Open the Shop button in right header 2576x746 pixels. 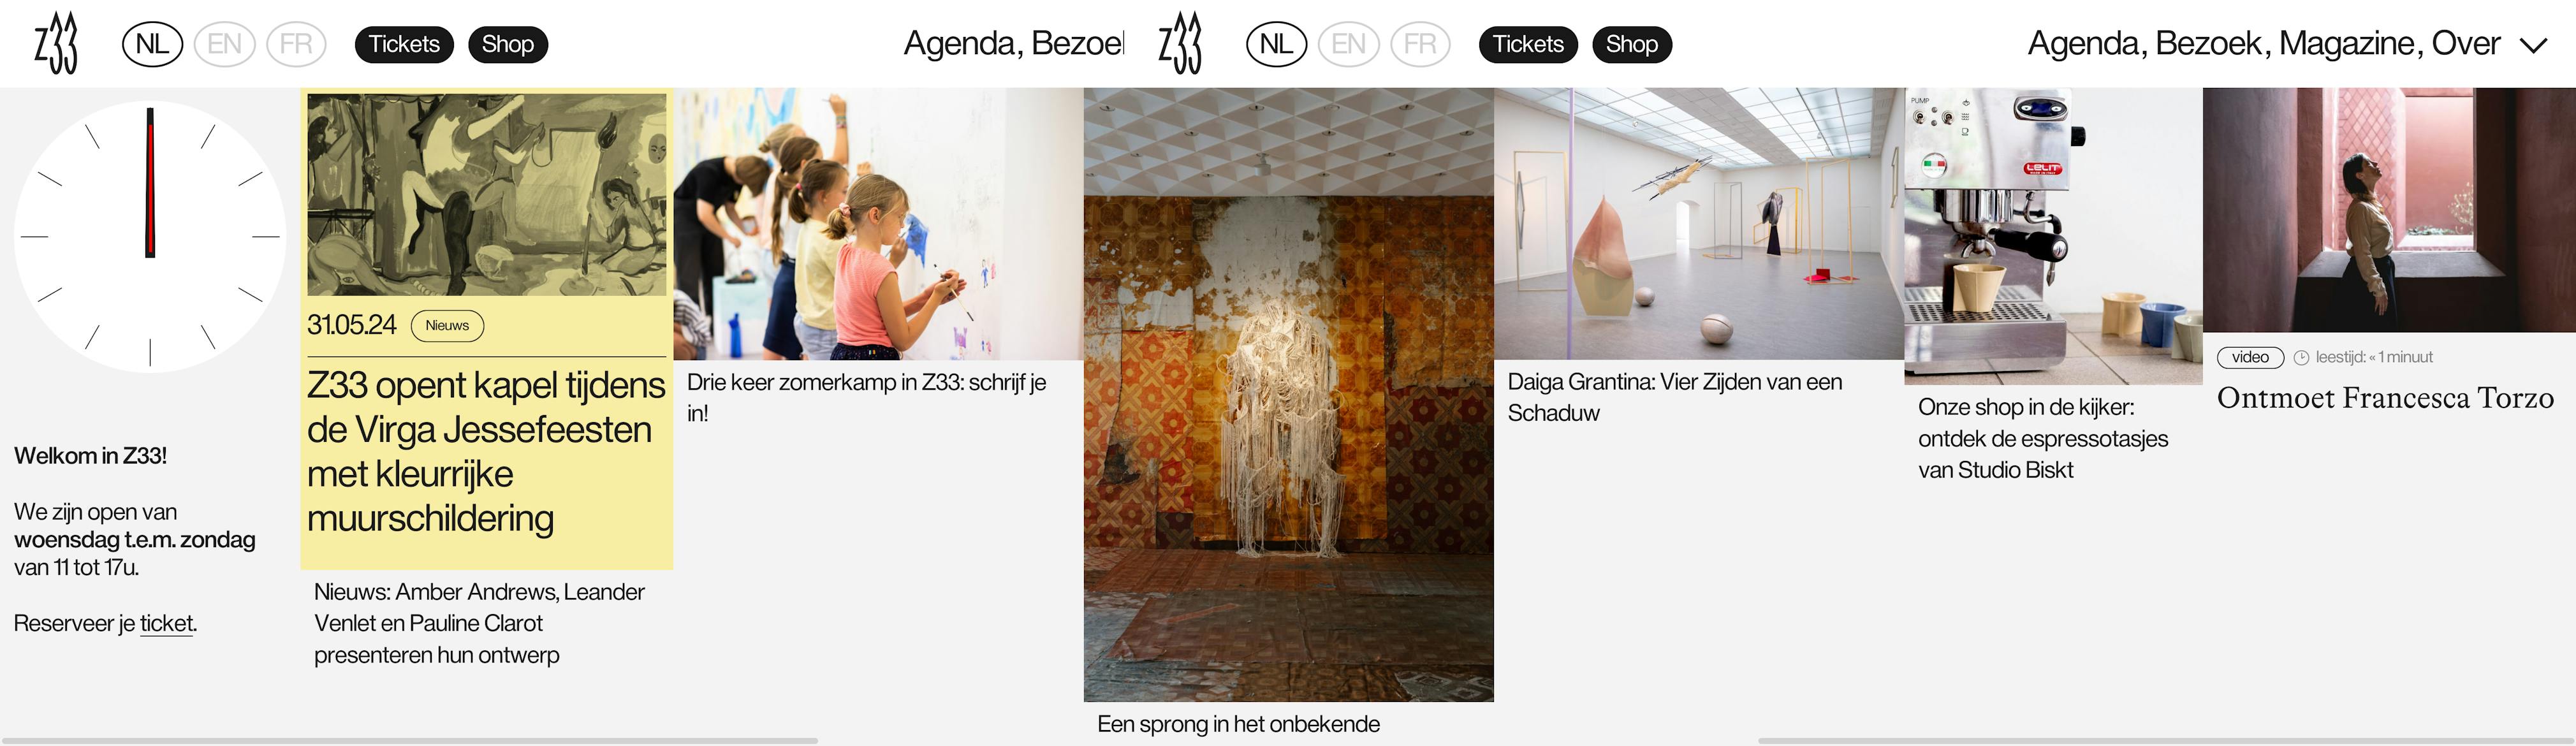[1632, 44]
